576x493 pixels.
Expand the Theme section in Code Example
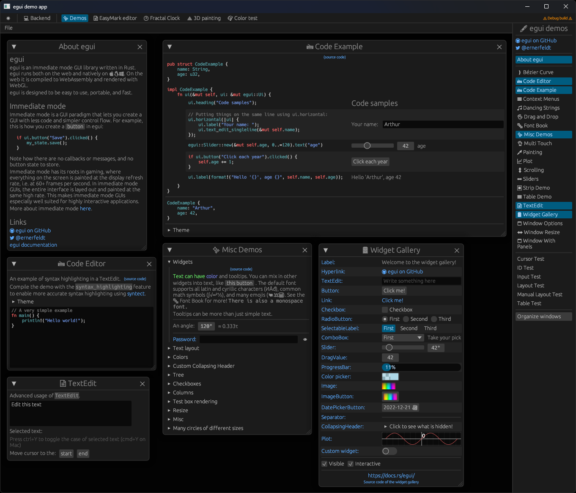pos(181,230)
